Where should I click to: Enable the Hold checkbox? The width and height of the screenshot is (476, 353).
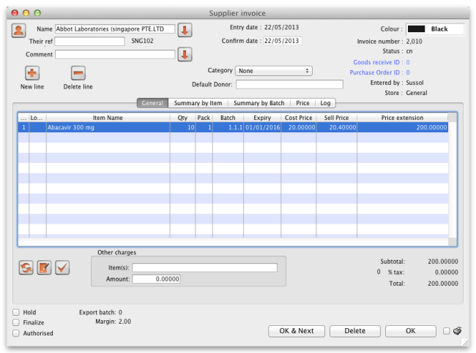pyautogui.click(x=16, y=312)
